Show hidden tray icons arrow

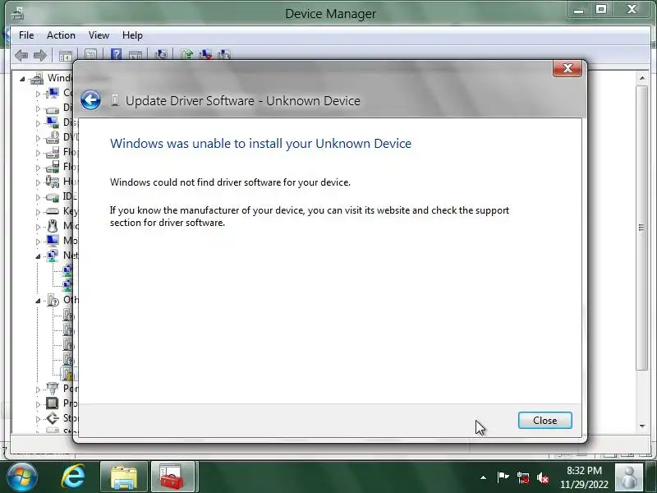click(x=483, y=477)
